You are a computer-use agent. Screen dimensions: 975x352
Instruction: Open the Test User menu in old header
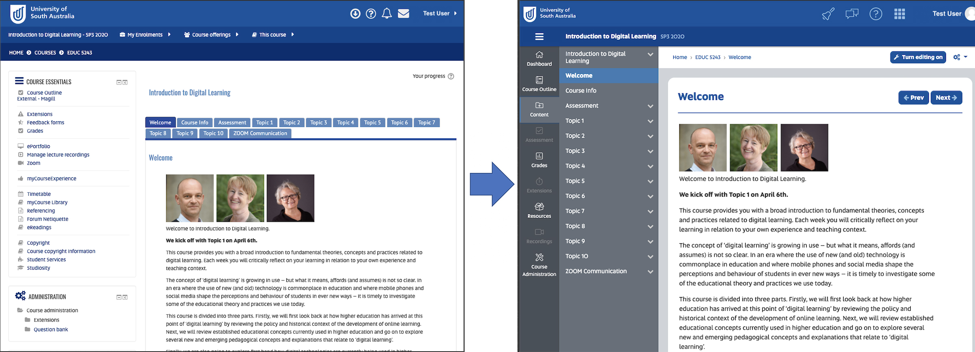click(440, 13)
